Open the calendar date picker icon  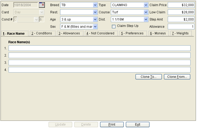point(42,5)
